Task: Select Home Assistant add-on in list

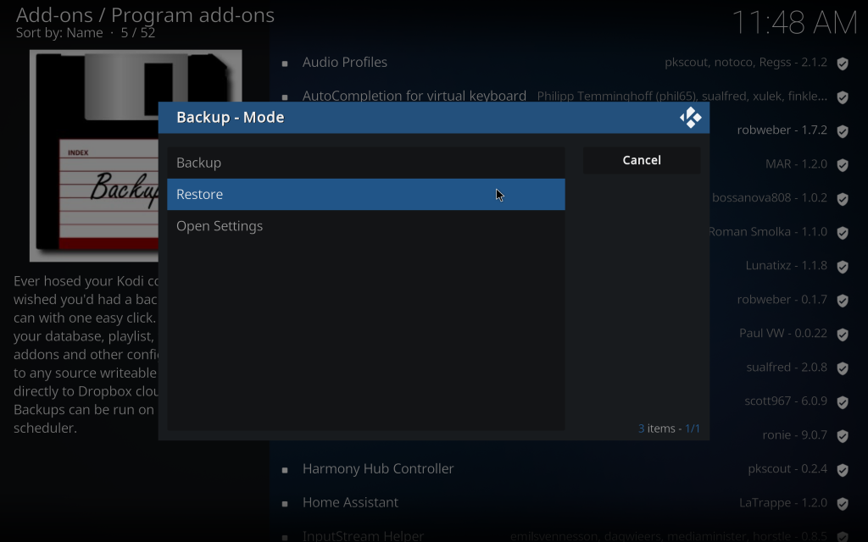Action: [x=350, y=503]
